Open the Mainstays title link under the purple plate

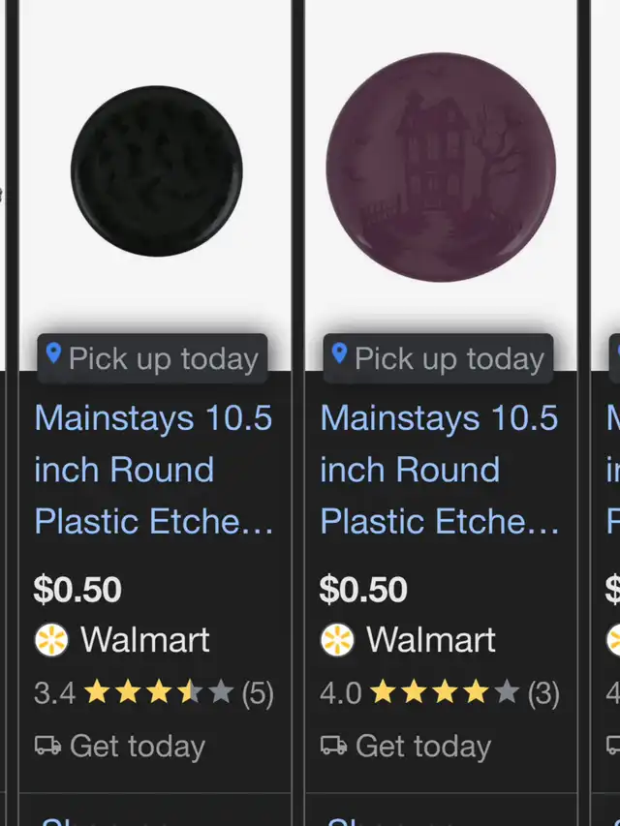click(x=440, y=471)
